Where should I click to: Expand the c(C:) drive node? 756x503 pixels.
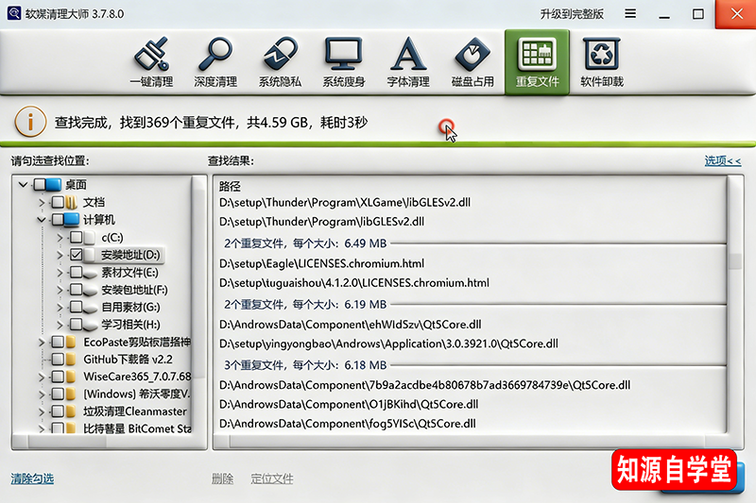pos(60,238)
